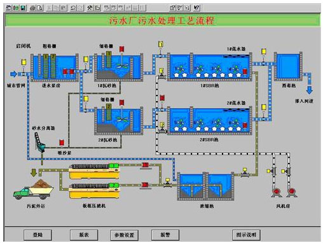Toggle red mixer motor atop 2#沉砂池

121,103
